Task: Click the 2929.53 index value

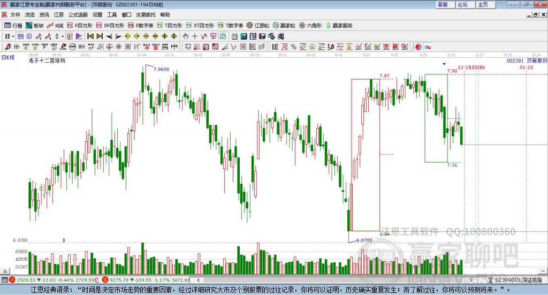Action: (26, 280)
